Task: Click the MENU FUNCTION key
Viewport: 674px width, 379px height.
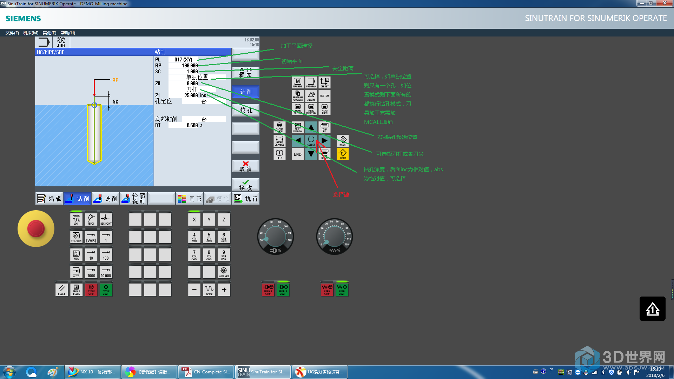Action: [x=311, y=109]
